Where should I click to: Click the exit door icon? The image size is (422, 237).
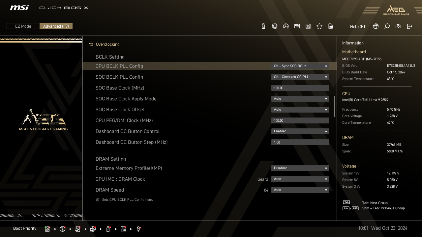409,26
